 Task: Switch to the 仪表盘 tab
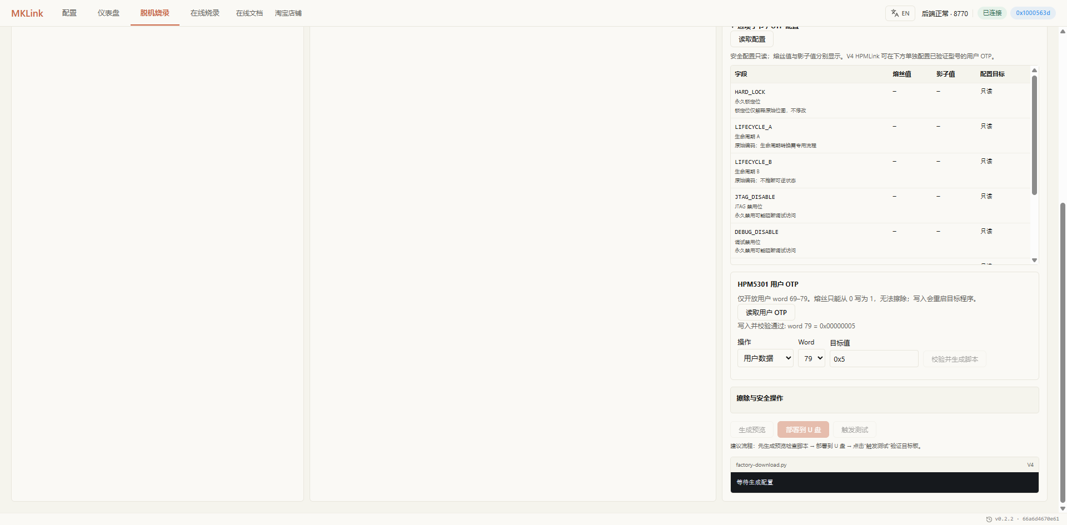click(x=108, y=13)
